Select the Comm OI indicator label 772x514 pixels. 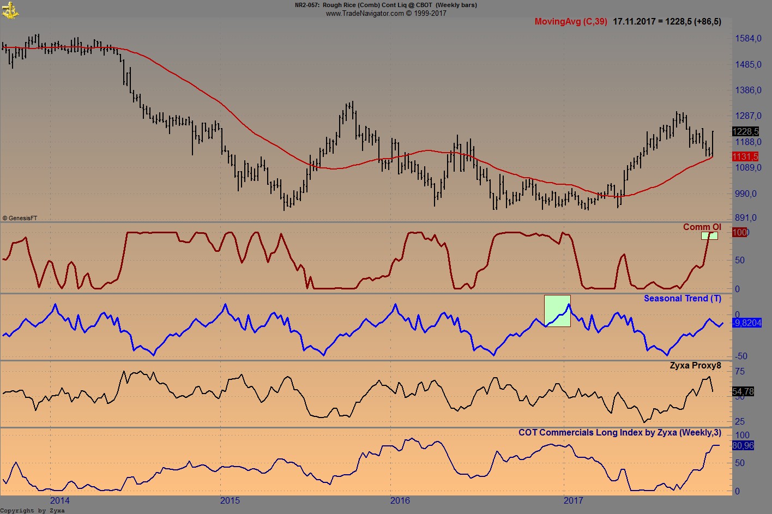(702, 227)
